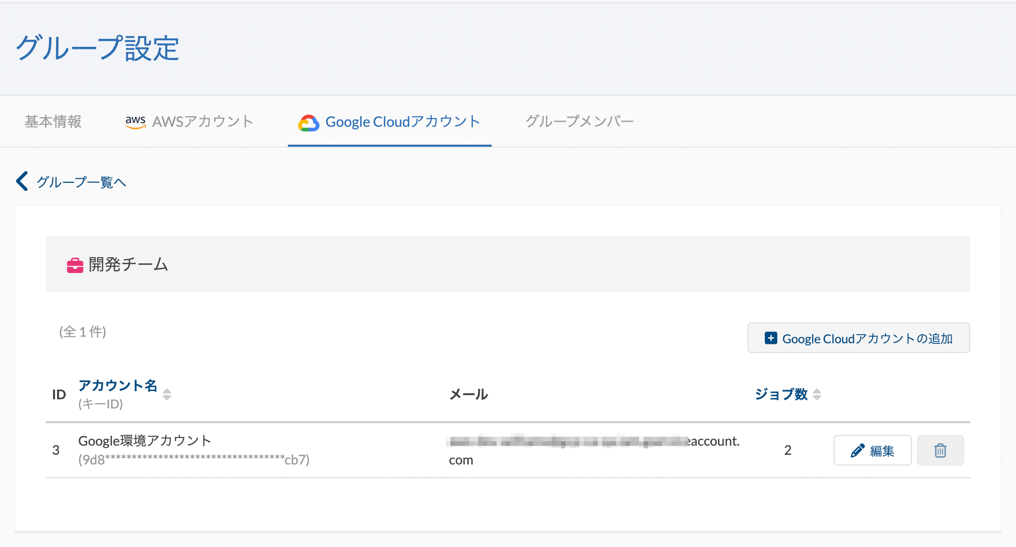
Task: Switch to the グループメンバー tab
Action: [579, 122]
